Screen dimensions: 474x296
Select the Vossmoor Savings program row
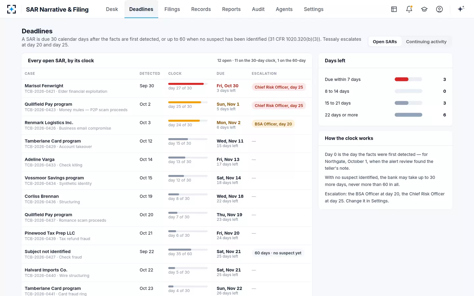167,181
